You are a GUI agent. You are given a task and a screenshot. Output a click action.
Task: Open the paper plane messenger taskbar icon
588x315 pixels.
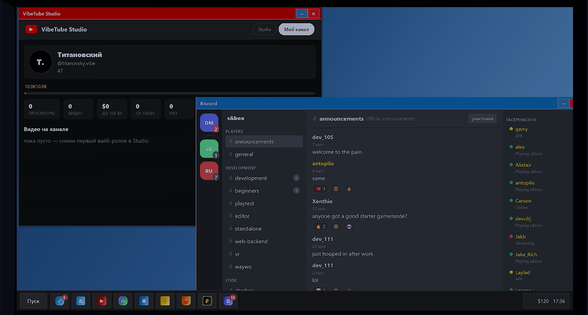point(60,301)
